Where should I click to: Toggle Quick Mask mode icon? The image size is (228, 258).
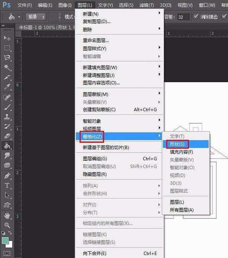pyautogui.click(x=7, y=253)
